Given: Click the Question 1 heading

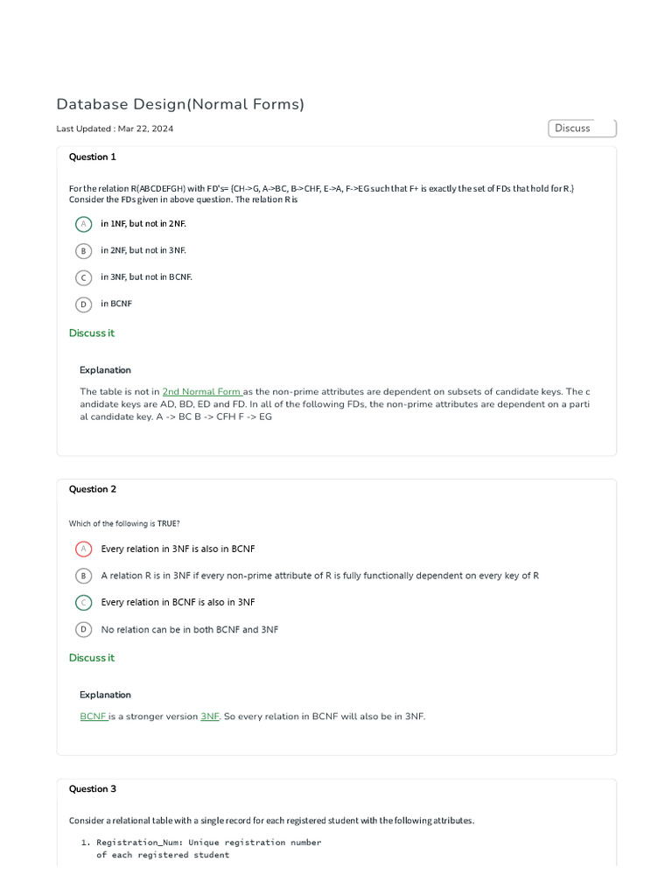Looking at the screenshot, I should click(x=93, y=157).
